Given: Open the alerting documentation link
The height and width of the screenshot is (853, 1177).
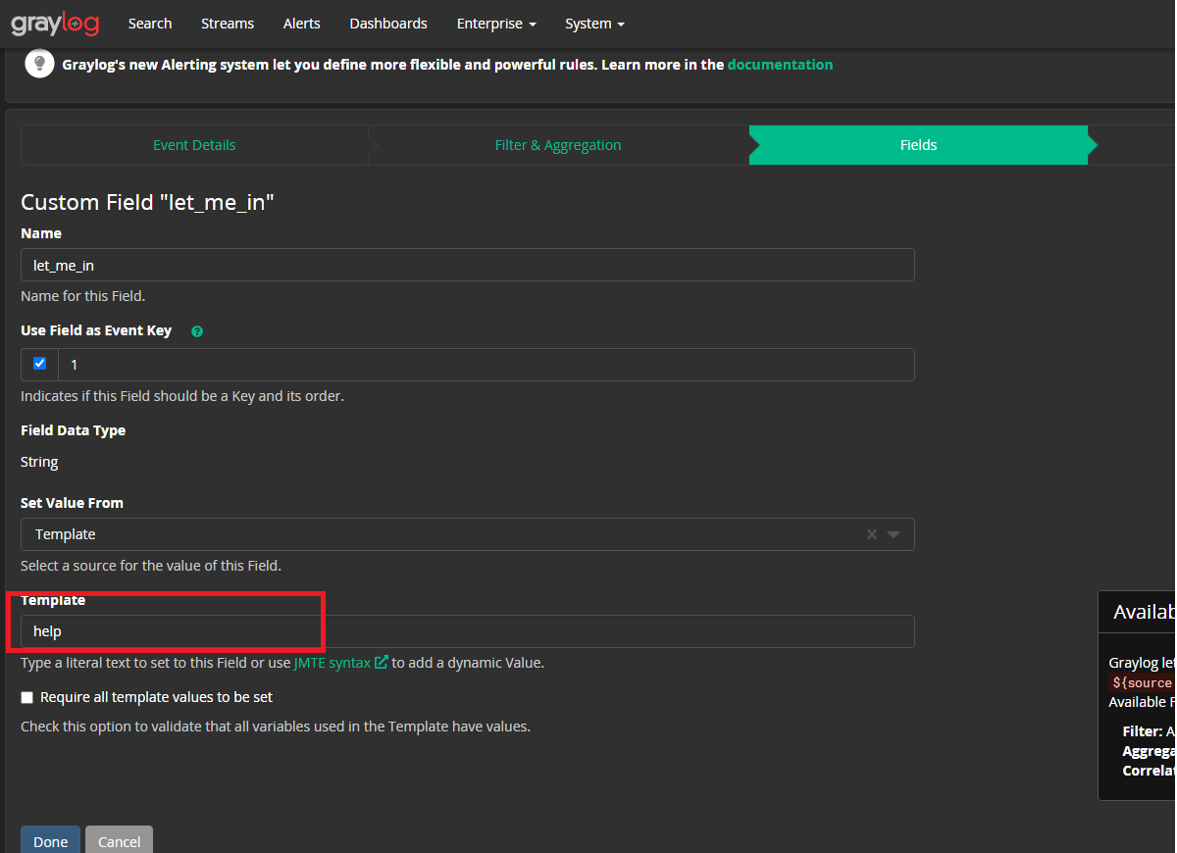Looking at the screenshot, I should [780, 65].
